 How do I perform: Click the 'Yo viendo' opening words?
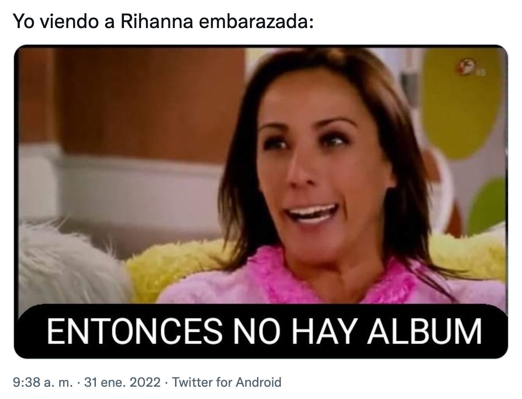click(x=56, y=21)
